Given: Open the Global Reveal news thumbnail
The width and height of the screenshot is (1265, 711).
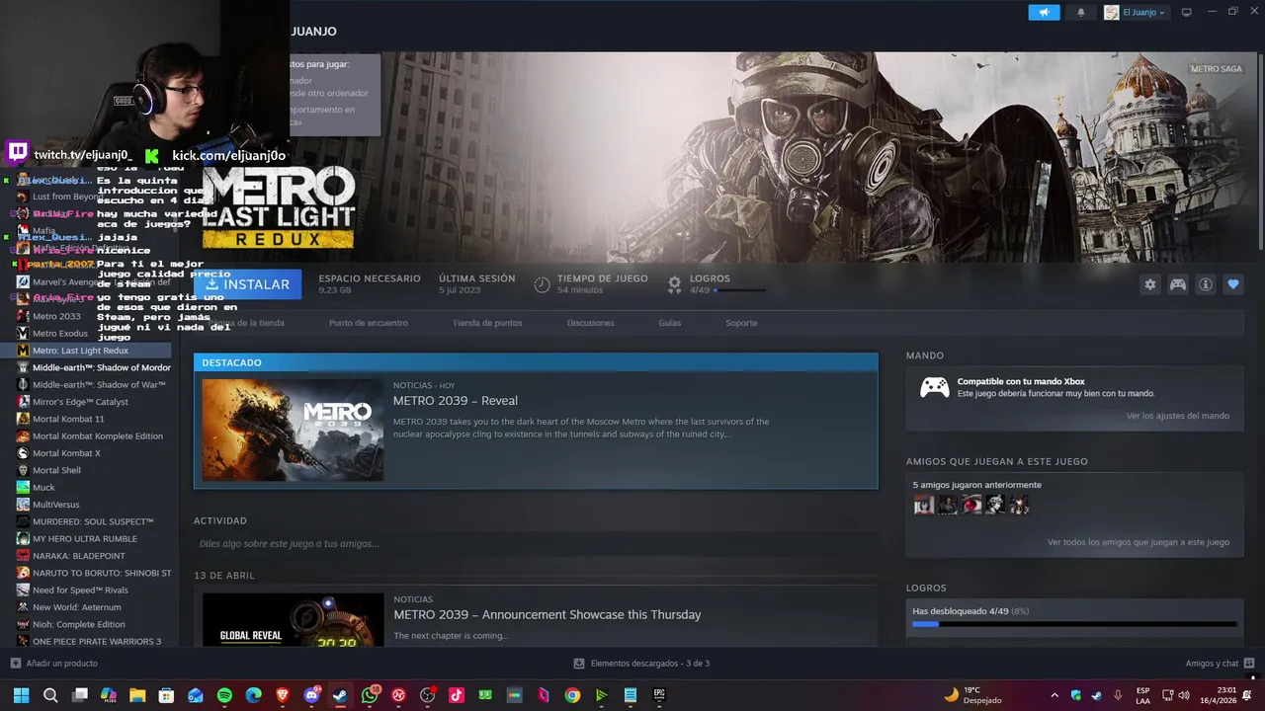Looking at the screenshot, I should point(293,619).
